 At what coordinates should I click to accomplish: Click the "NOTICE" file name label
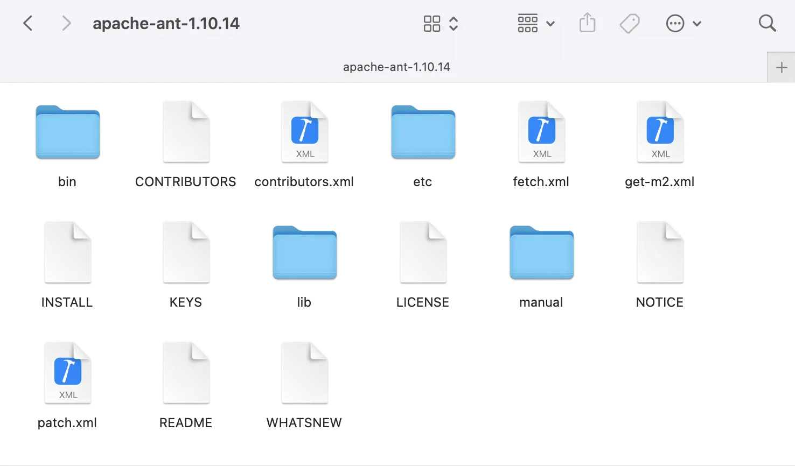pyautogui.click(x=660, y=302)
